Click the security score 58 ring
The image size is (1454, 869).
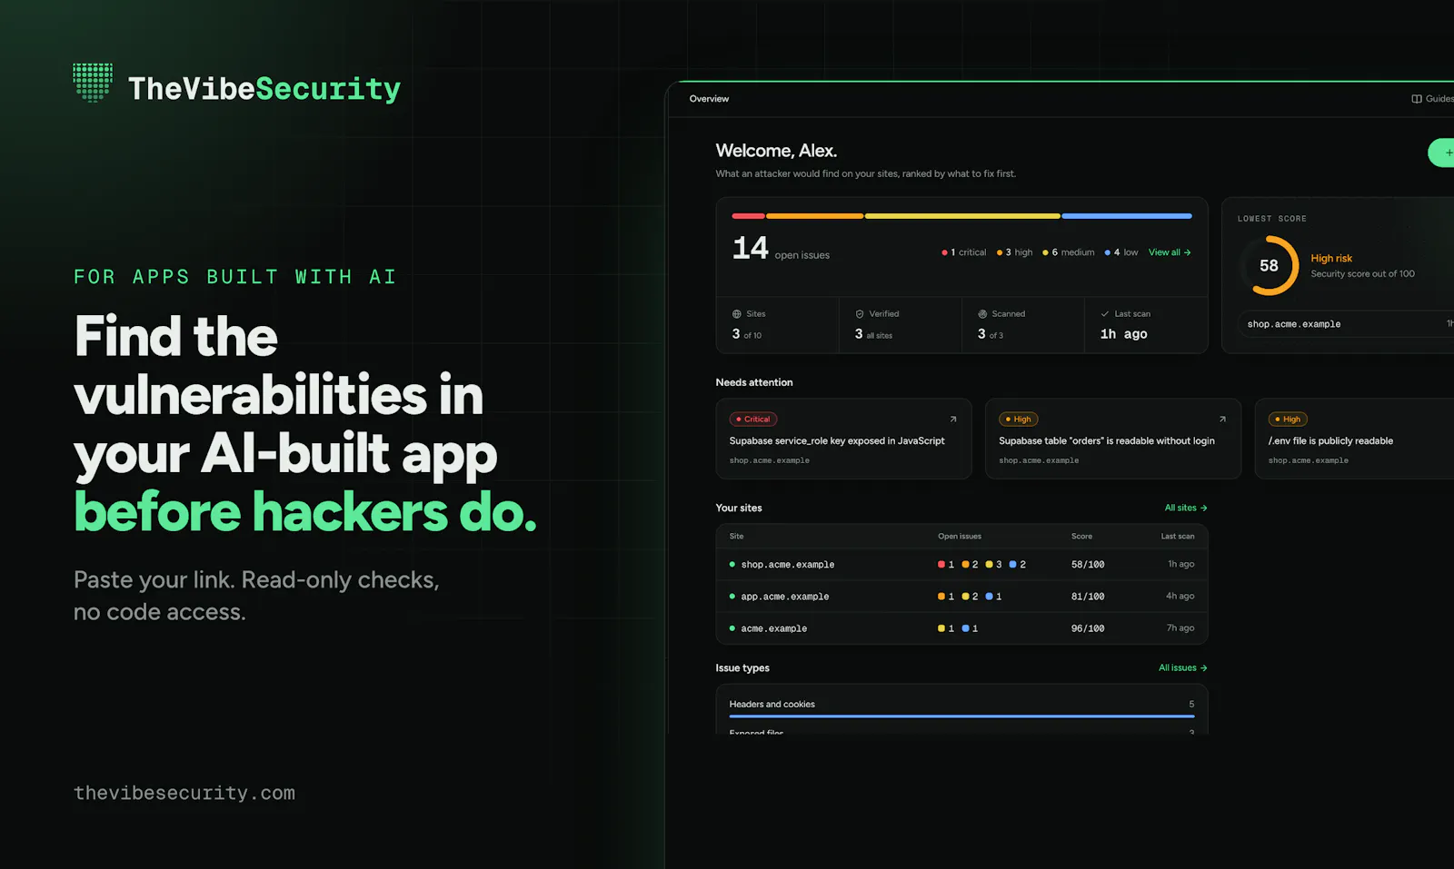point(1269,265)
